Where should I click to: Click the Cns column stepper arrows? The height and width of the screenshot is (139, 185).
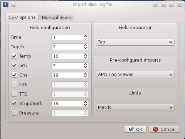(86, 75)
